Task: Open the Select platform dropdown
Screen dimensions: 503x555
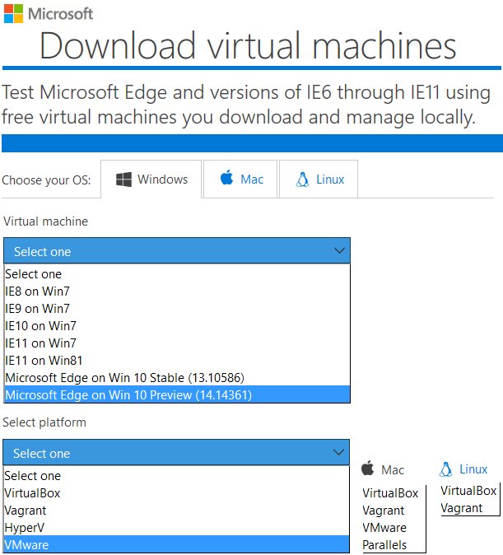Action: (x=176, y=453)
